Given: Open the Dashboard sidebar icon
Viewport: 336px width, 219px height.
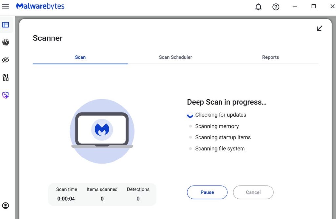Looking at the screenshot, I should [x=5, y=25].
